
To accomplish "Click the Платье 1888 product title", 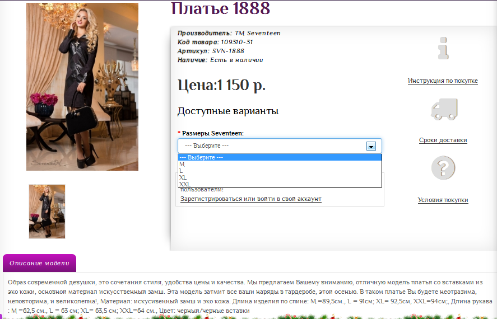I will pos(221,8).
